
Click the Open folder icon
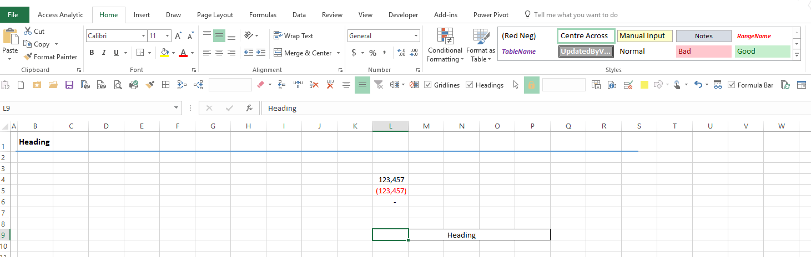tap(53, 85)
